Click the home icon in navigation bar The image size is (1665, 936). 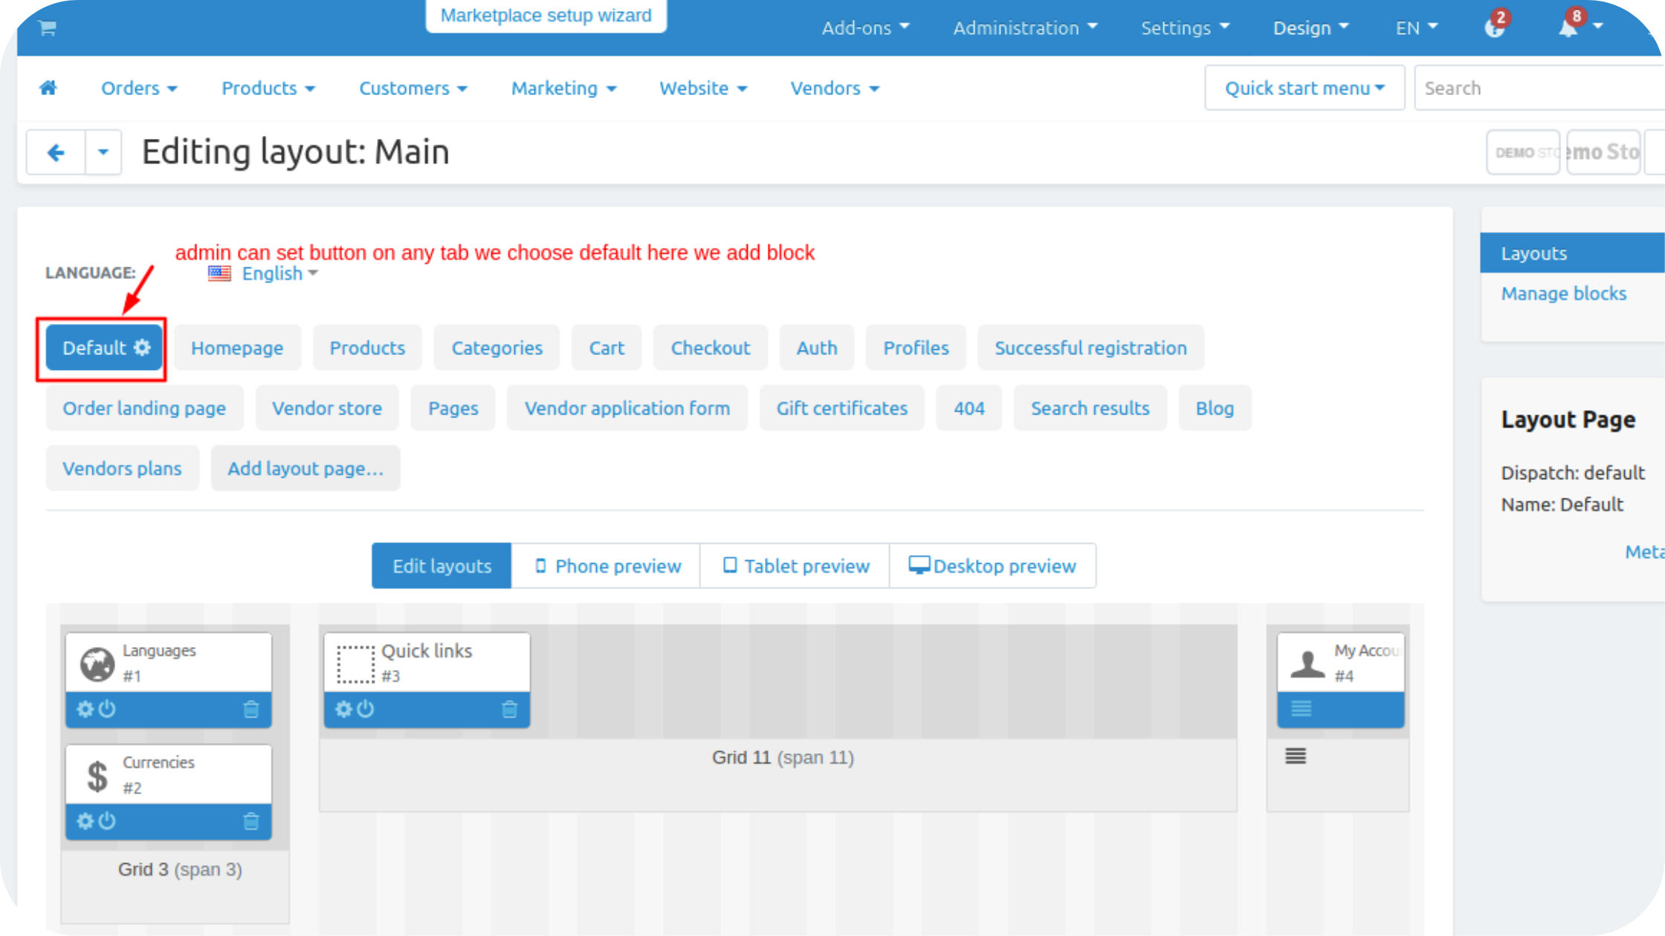point(48,88)
